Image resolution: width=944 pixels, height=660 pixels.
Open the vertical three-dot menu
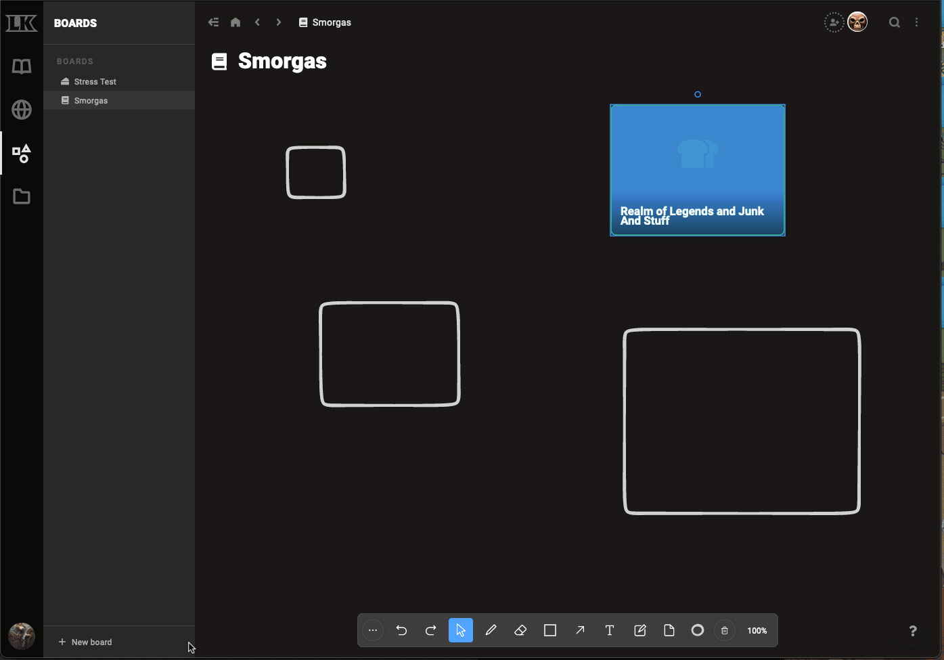coord(917,22)
